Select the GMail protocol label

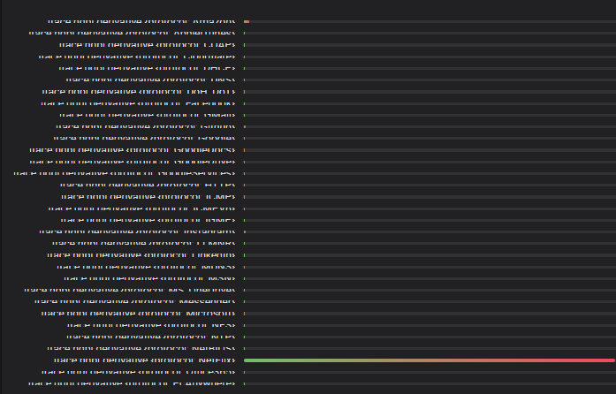pyautogui.click(x=148, y=115)
